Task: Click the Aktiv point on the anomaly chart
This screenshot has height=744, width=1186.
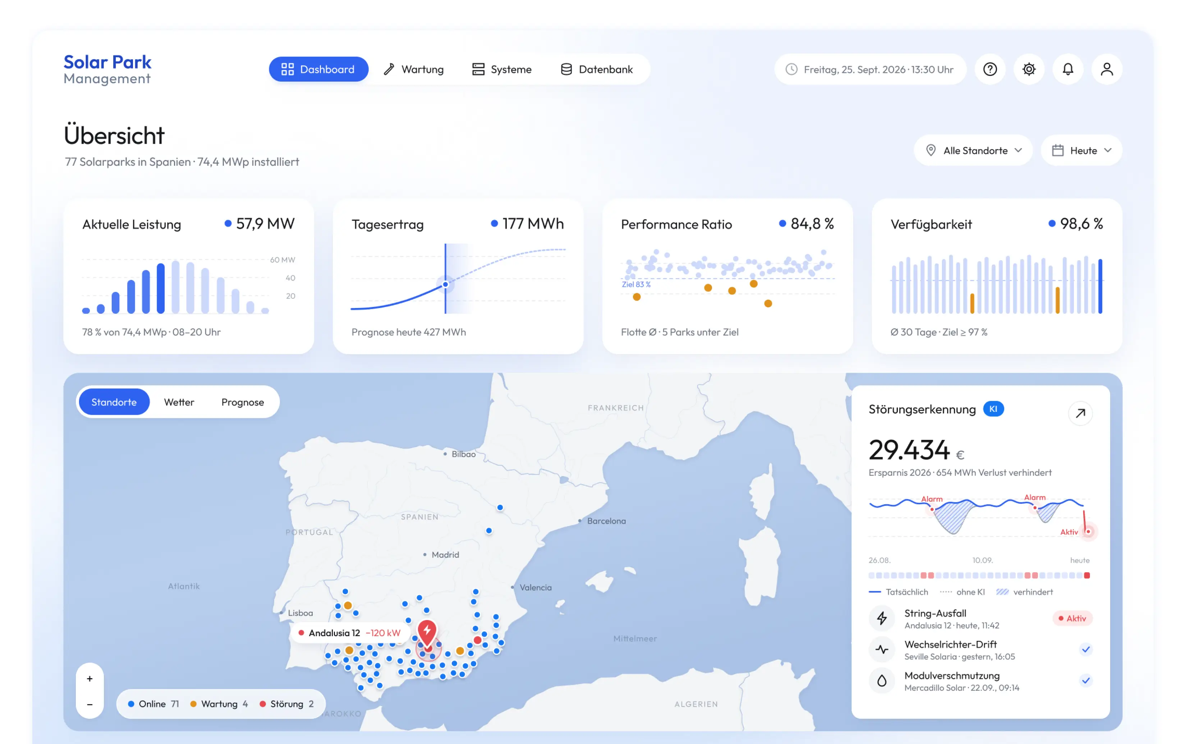Action: tap(1088, 532)
